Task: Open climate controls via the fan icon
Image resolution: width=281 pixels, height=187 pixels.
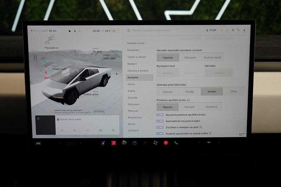Action: [x=155, y=143]
